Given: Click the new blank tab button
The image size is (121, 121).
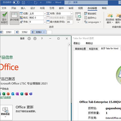Looking at the screenshot, I should tap(49, 32).
